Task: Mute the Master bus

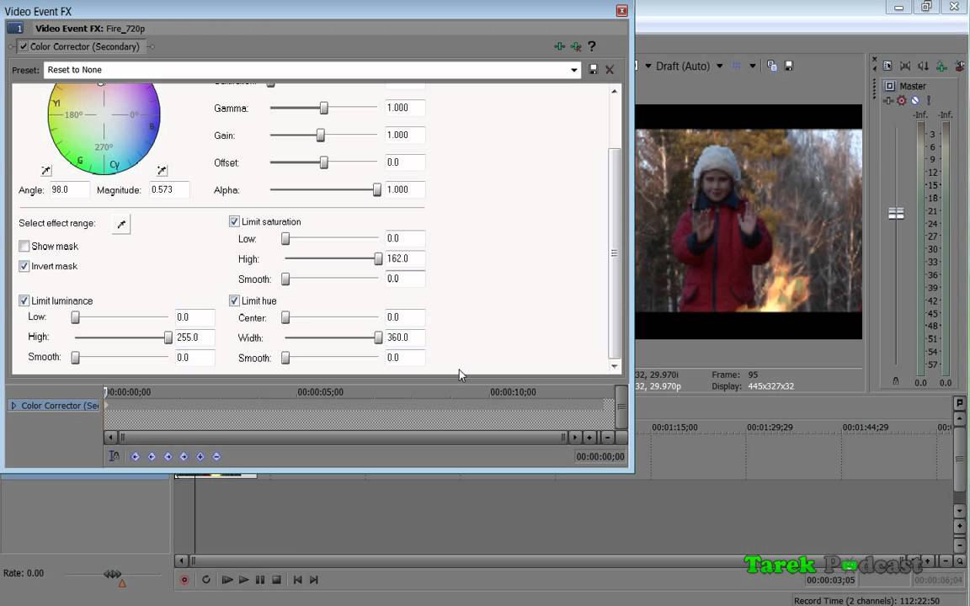Action: [915, 100]
